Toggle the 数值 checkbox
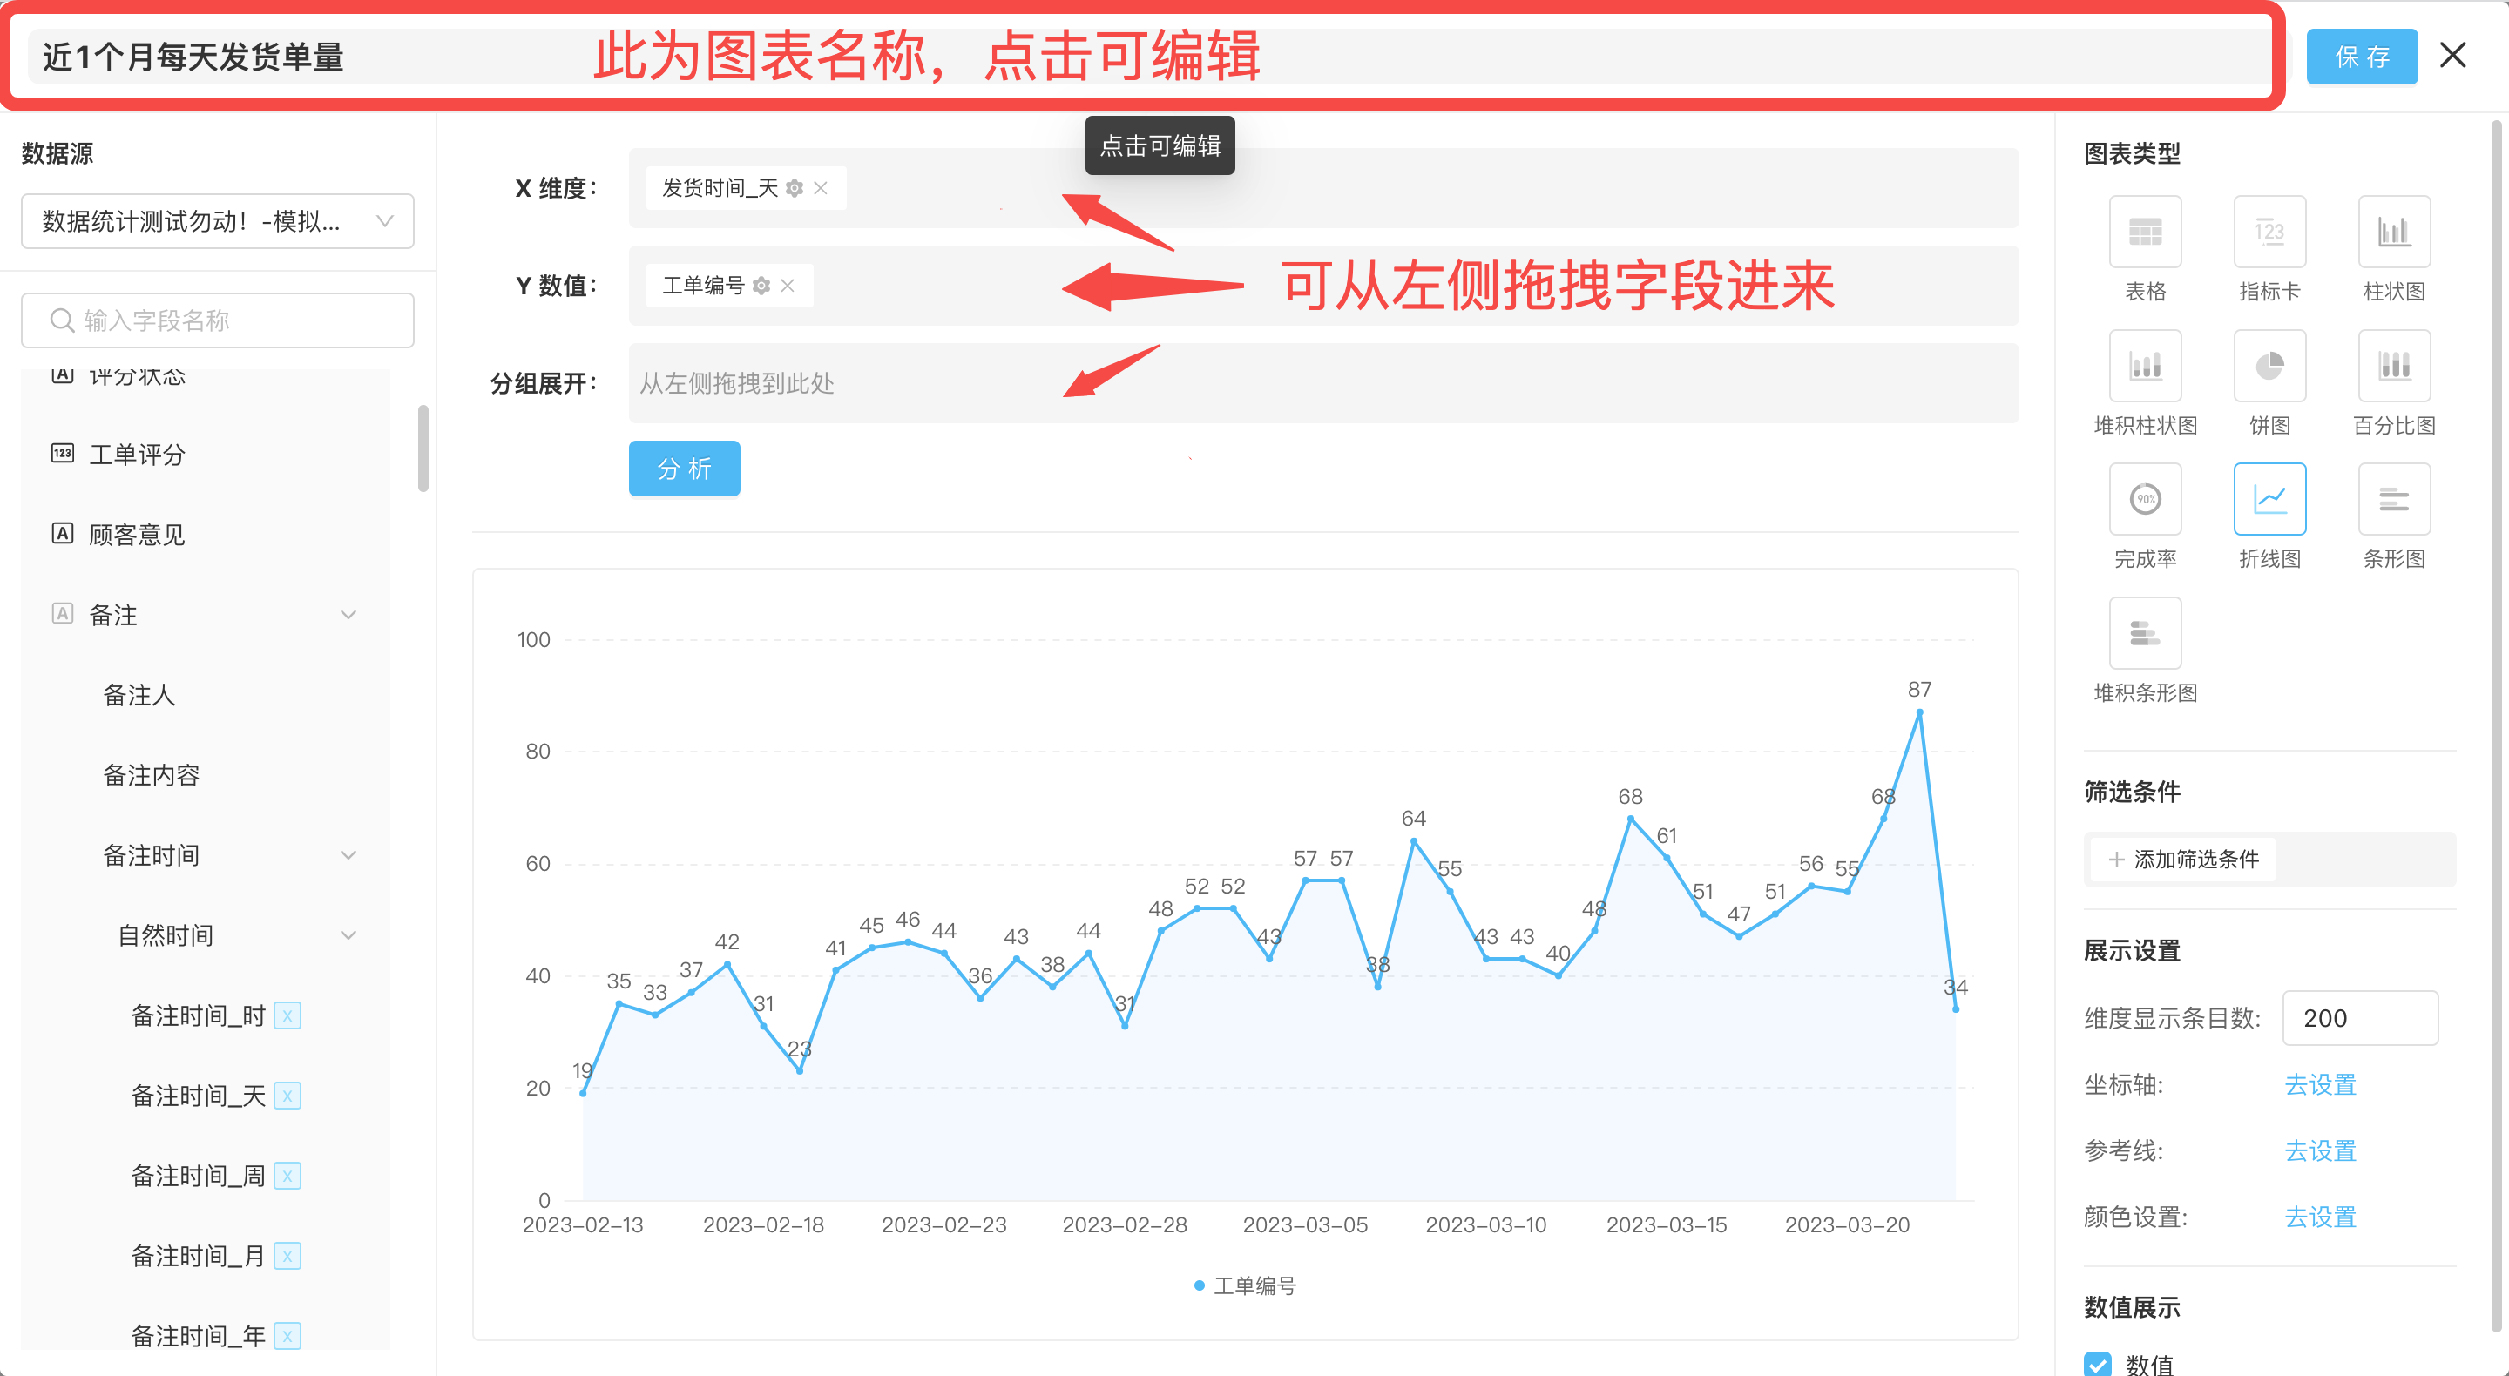 (x=2098, y=1365)
